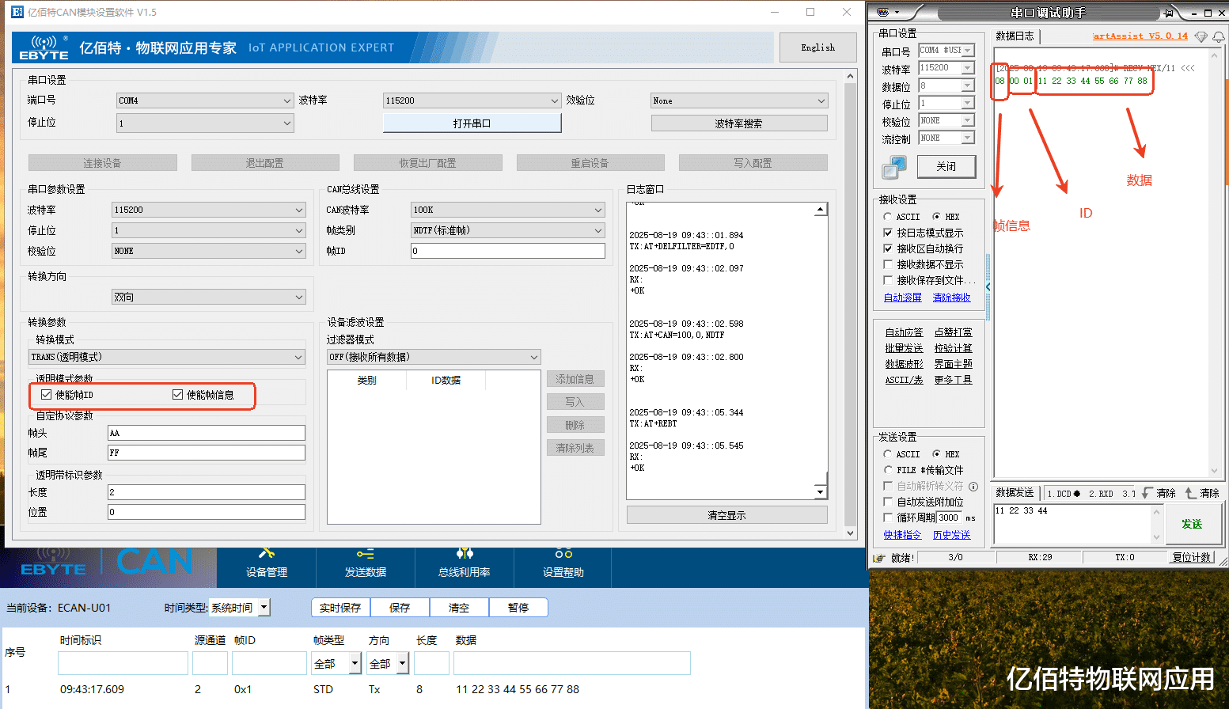Open the 端口号 COM4 dropdown
1229x709 pixels.
[x=205, y=100]
